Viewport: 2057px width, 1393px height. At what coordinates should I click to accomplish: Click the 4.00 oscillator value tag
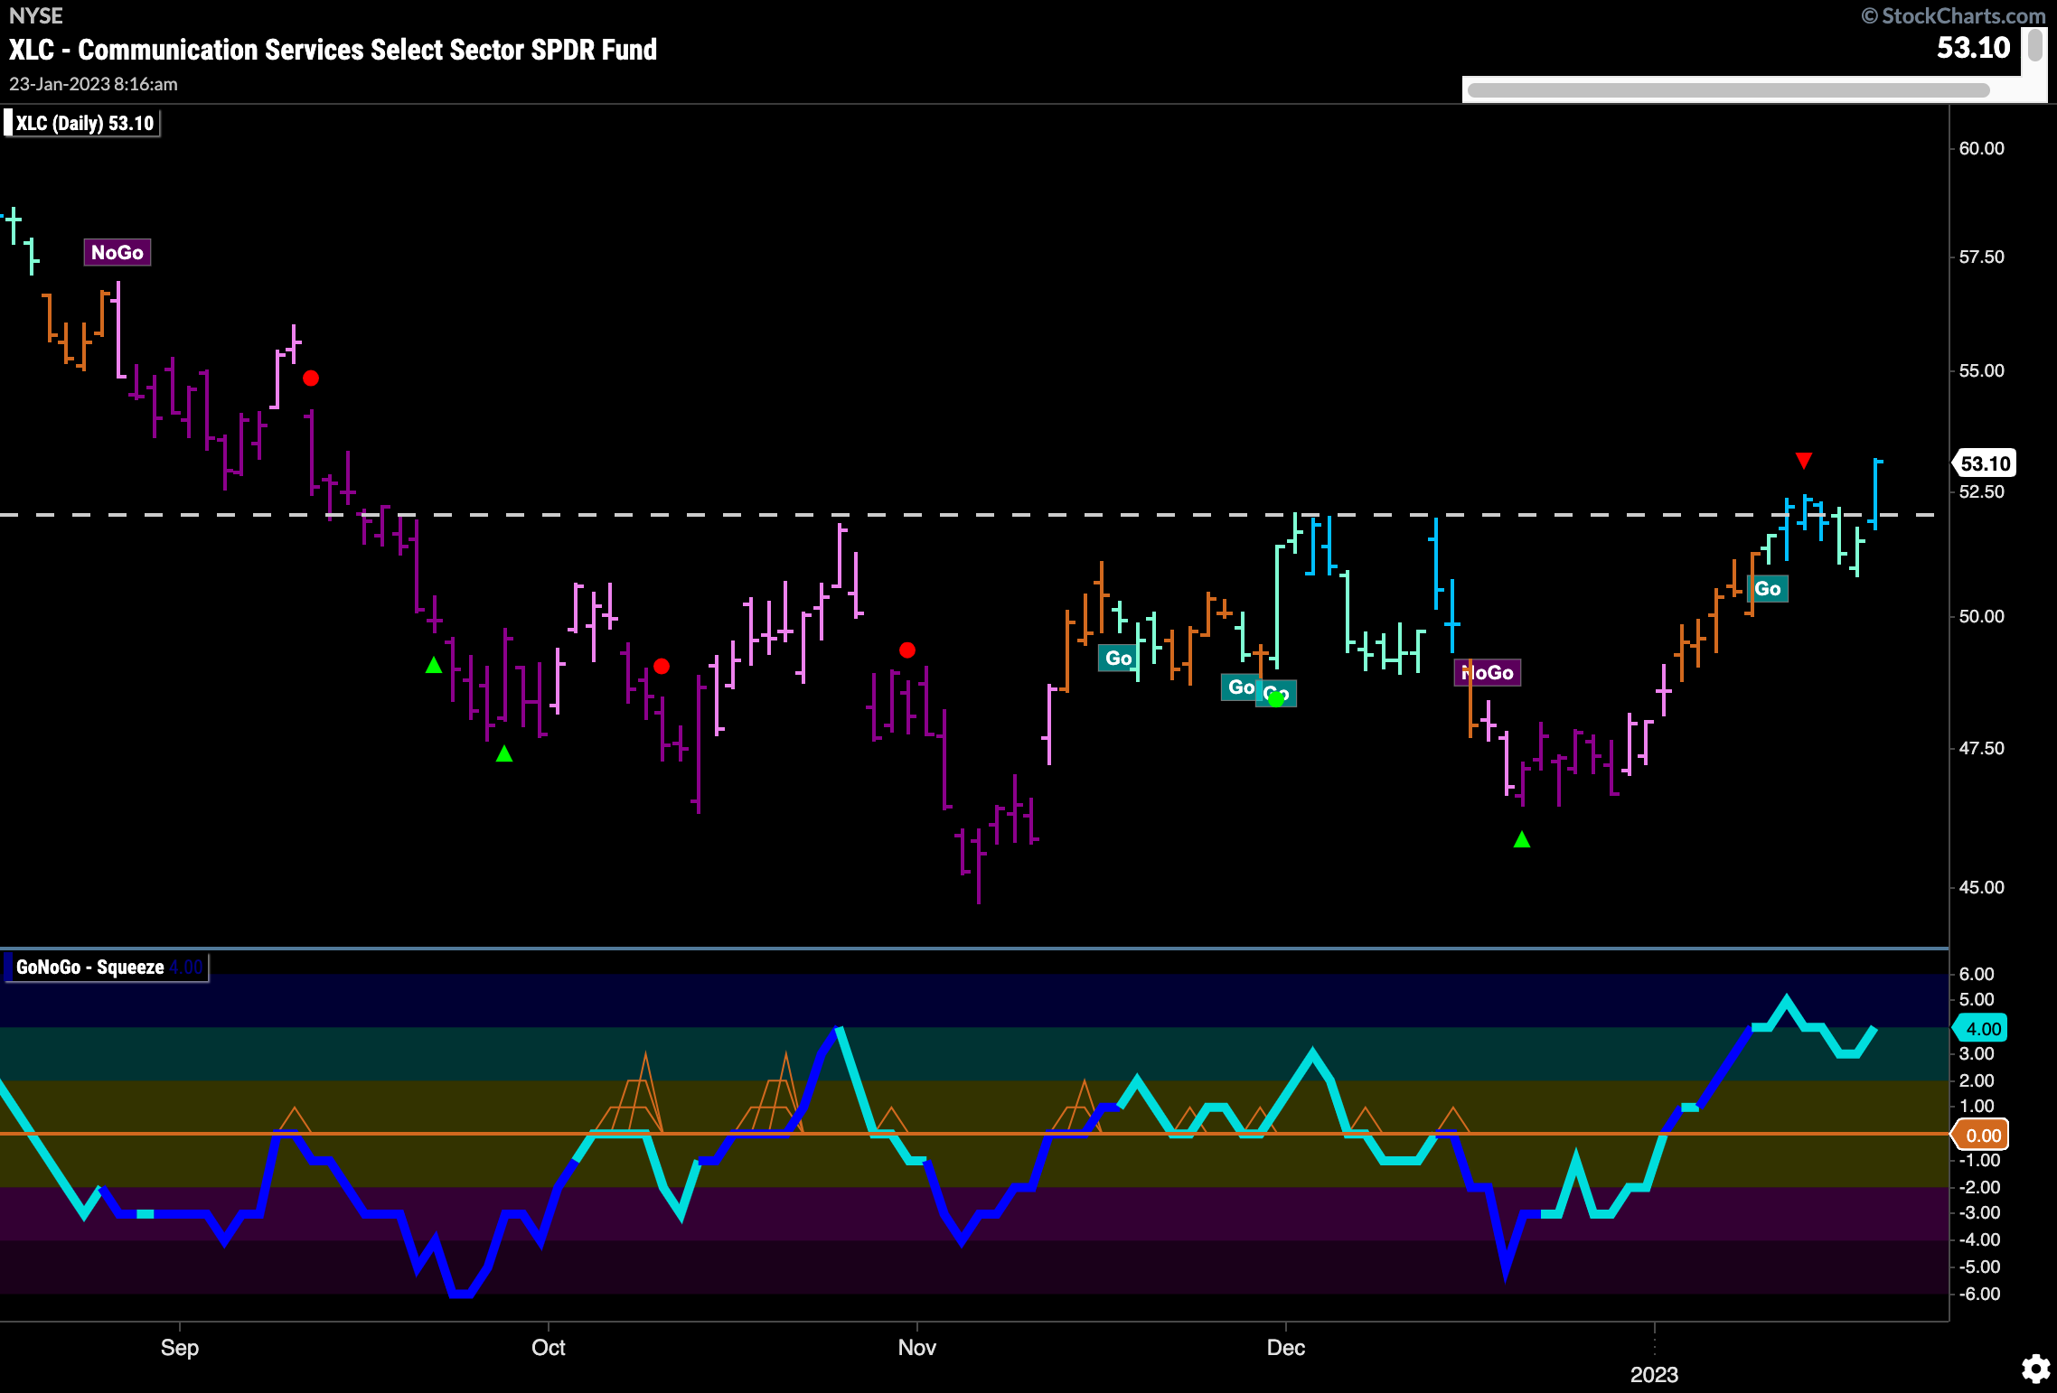coord(1982,1028)
